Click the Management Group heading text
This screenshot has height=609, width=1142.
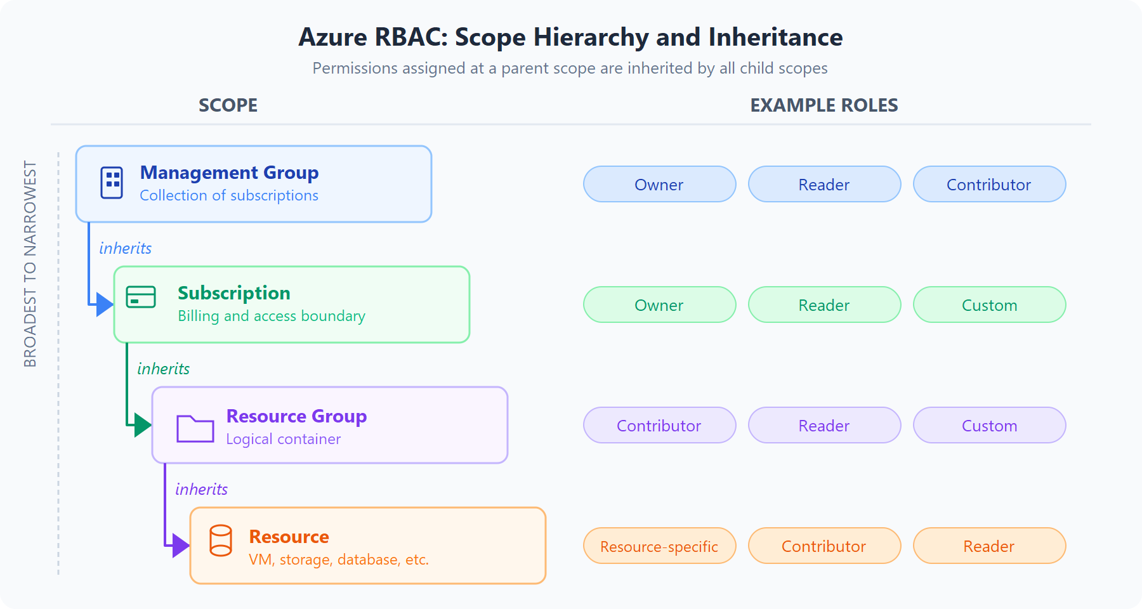pyautogui.click(x=229, y=173)
